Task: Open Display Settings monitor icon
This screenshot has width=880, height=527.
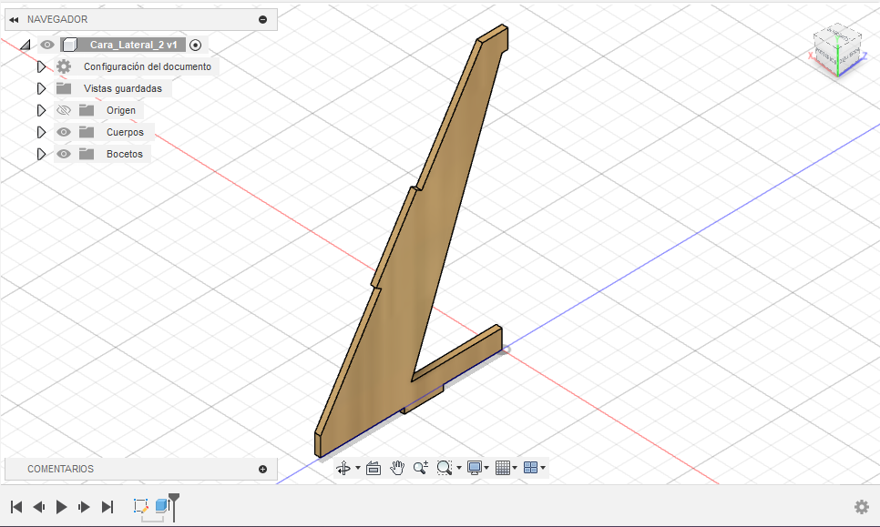Action: (475, 468)
